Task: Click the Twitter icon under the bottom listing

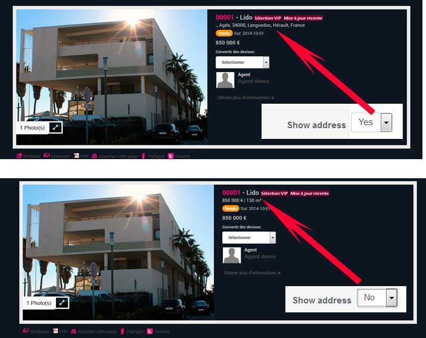Action: [x=150, y=331]
